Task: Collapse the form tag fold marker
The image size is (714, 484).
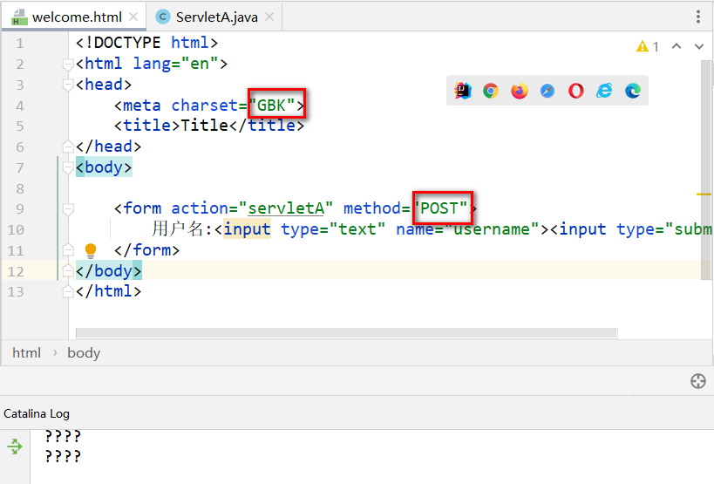Action: click(x=68, y=208)
